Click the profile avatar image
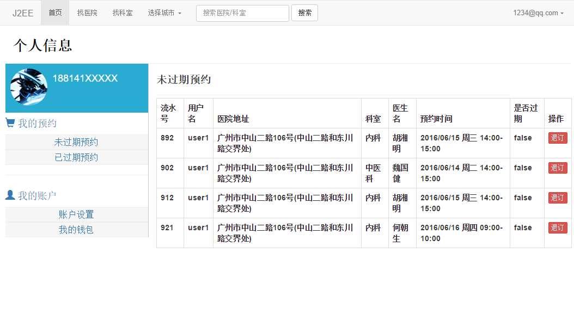 click(x=29, y=87)
